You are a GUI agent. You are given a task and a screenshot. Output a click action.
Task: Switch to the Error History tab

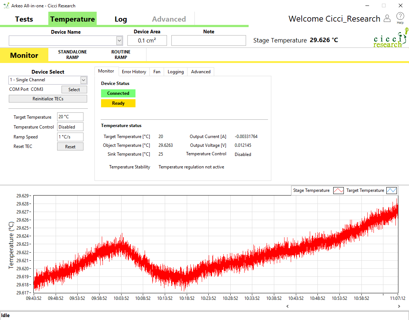134,71
